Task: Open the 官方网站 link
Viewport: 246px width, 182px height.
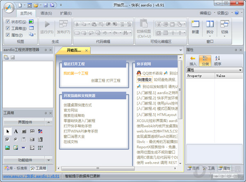Action: 71,110
